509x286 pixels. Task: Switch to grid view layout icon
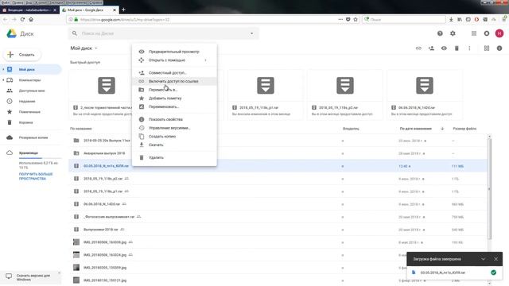(x=487, y=48)
